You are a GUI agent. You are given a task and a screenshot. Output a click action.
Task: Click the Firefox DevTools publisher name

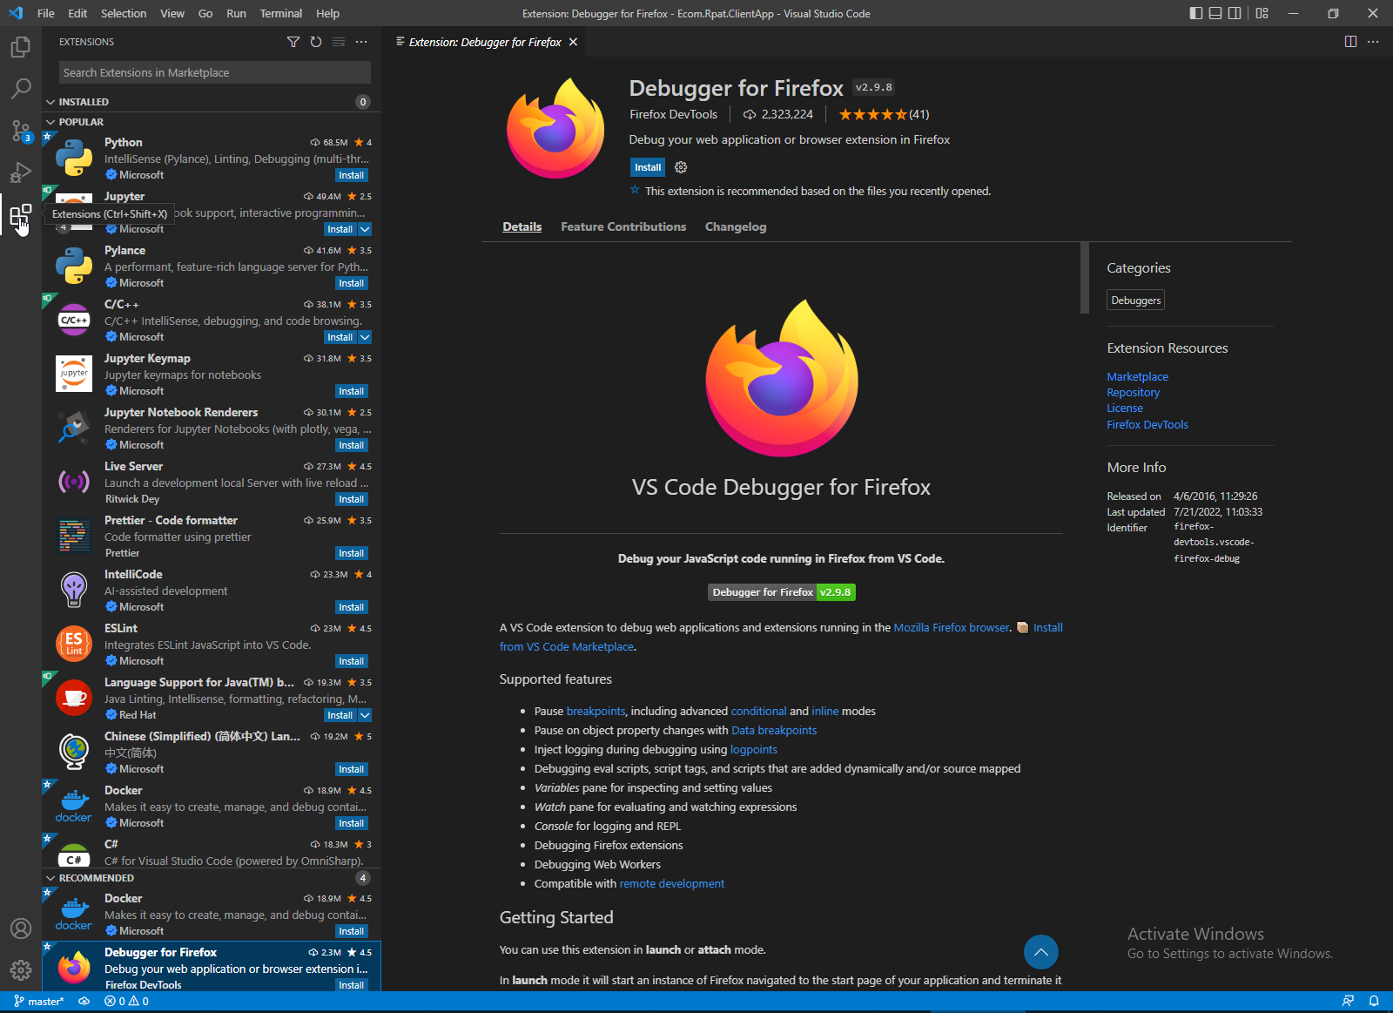tap(673, 114)
